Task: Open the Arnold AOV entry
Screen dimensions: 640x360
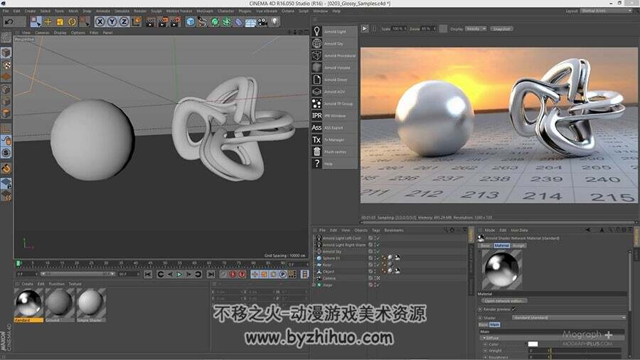Action: tap(334, 92)
